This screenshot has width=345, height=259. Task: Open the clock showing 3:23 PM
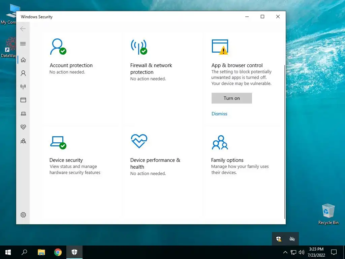click(x=316, y=252)
